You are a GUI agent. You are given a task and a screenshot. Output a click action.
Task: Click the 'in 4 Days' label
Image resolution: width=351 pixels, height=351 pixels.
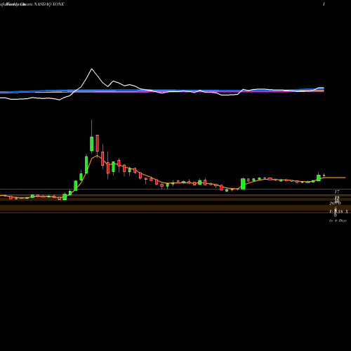coord(338,220)
